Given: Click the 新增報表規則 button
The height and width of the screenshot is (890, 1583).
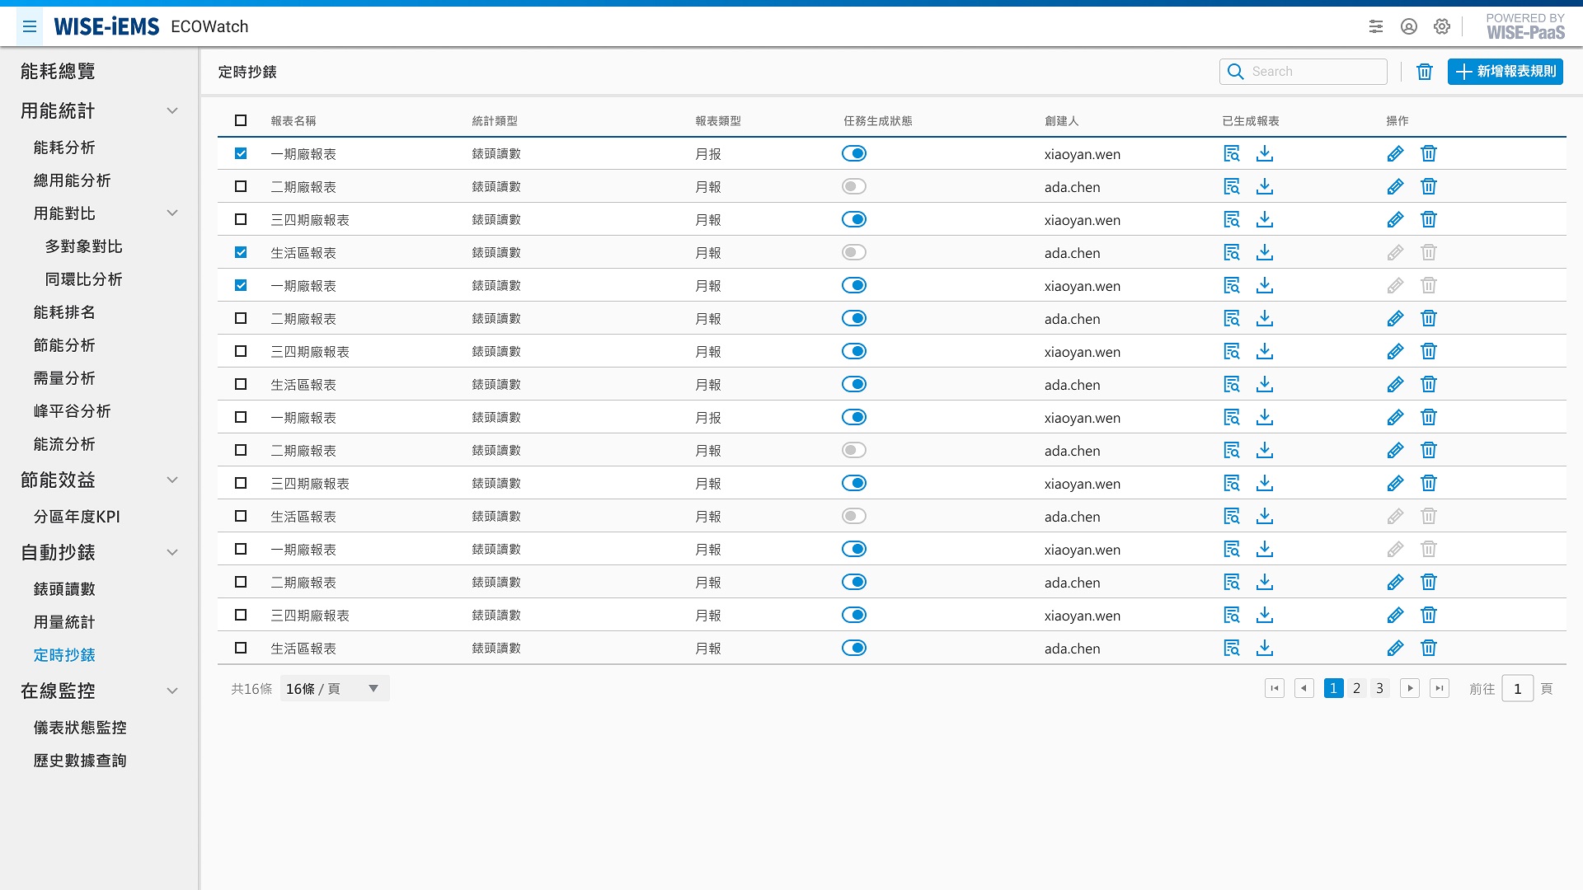Looking at the screenshot, I should tap(1505, 72).
